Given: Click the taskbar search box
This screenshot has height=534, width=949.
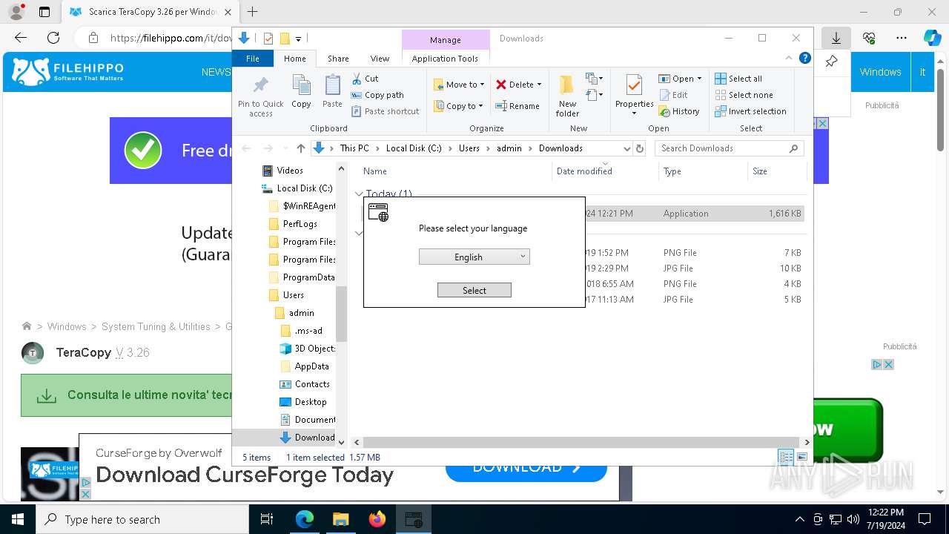Looking at the screenshot, I should (142, 519).
